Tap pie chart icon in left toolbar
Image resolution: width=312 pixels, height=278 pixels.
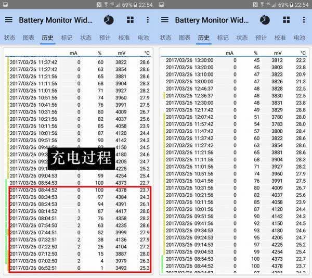click(x=109, y=20)
